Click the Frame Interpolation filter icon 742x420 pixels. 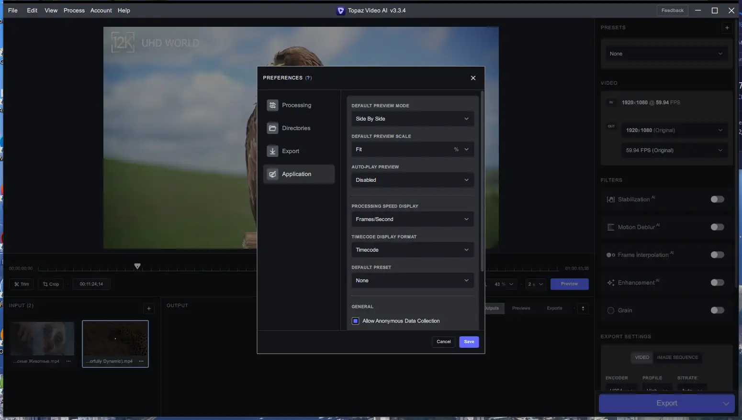[x=611, y=255]
